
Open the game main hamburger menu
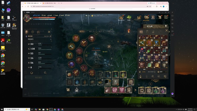(x=166, y=17)
